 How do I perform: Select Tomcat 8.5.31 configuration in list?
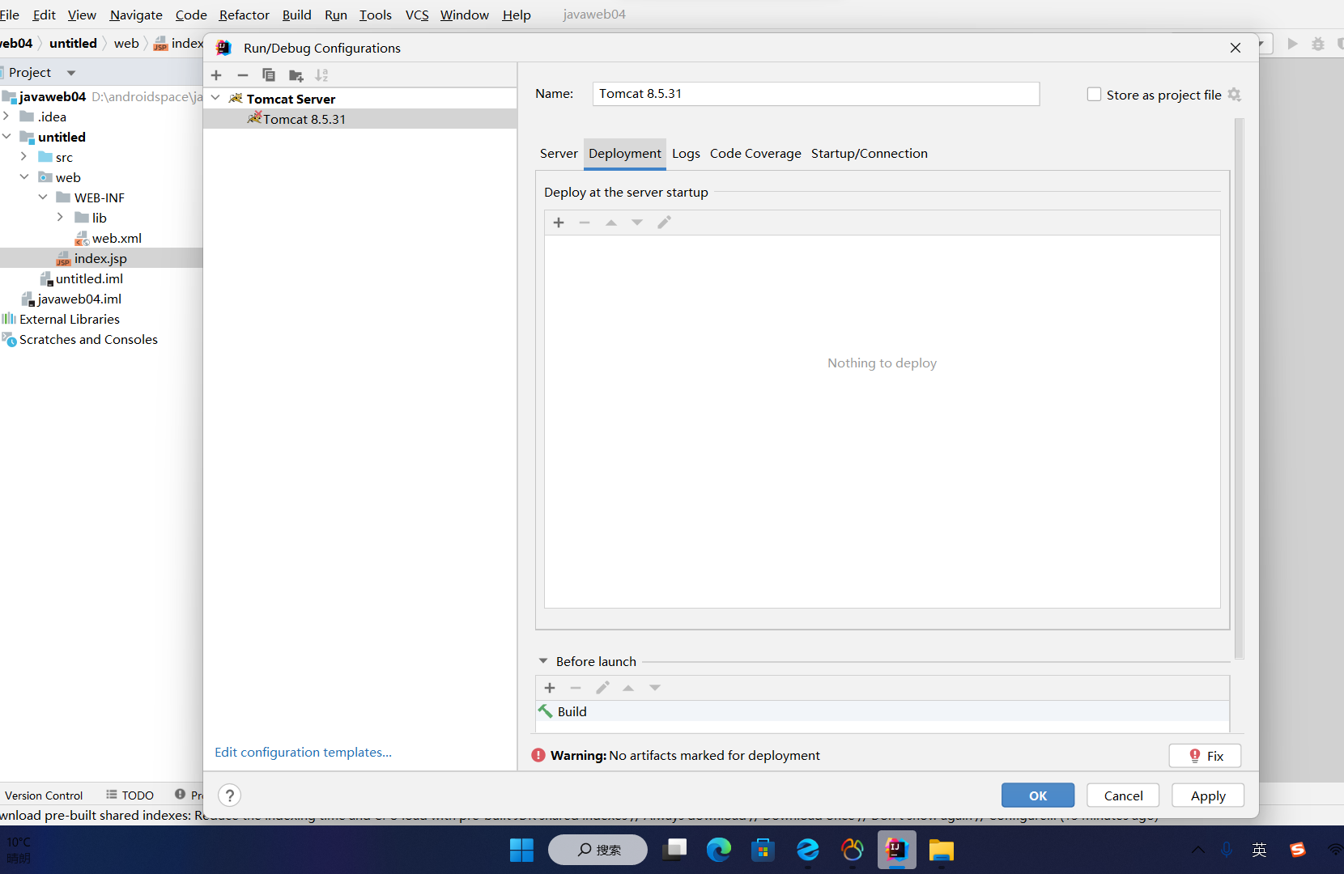(x=360, y=119)
